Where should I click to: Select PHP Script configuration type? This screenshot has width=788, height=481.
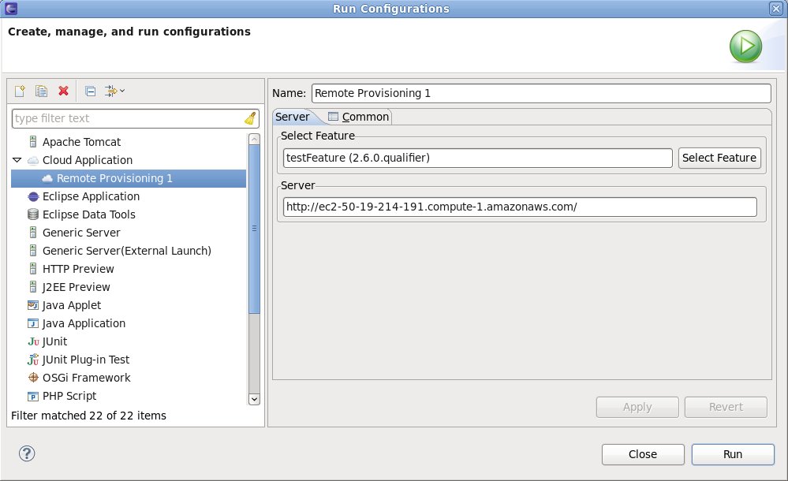point(69,396)
